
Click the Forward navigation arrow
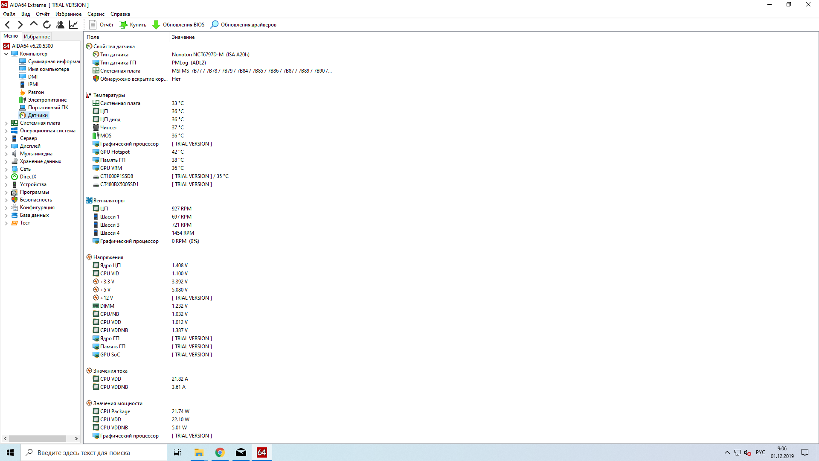20,25
